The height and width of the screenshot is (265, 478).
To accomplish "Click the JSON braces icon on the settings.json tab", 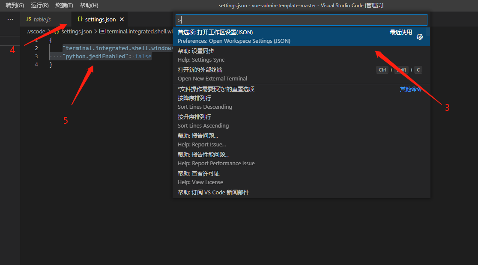I will pyautogui.click(x=80, y=19).
